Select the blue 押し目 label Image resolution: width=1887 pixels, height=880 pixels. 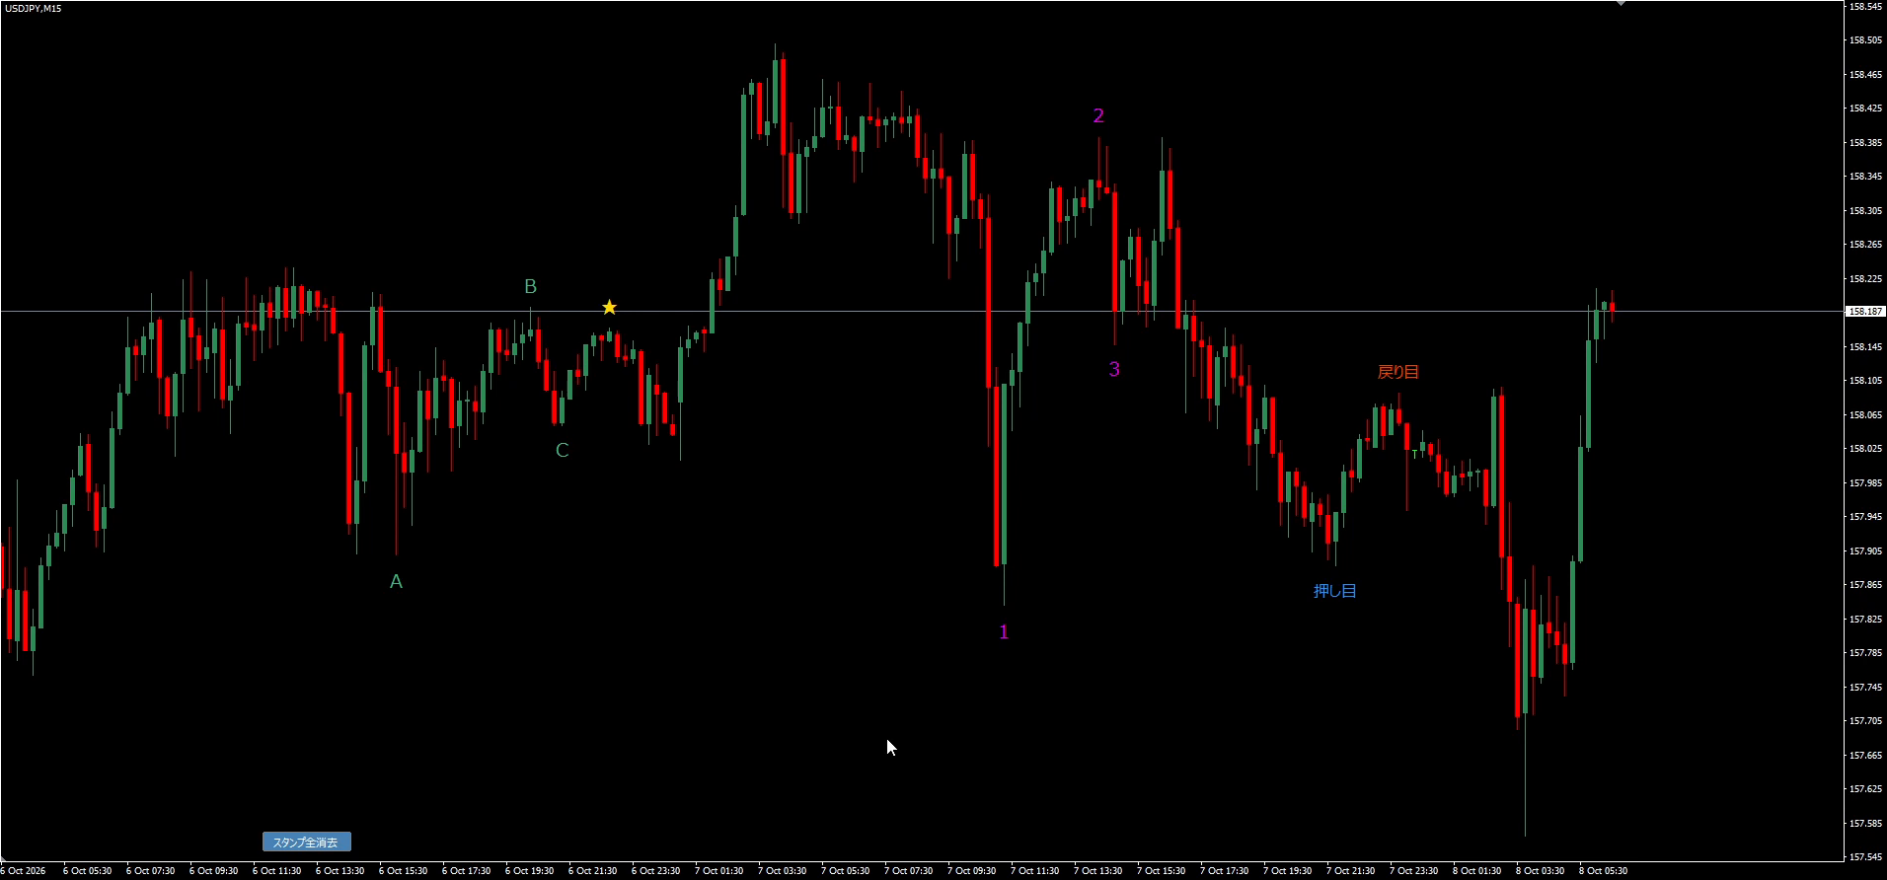pyautogui.click(x=1334, y=591)
